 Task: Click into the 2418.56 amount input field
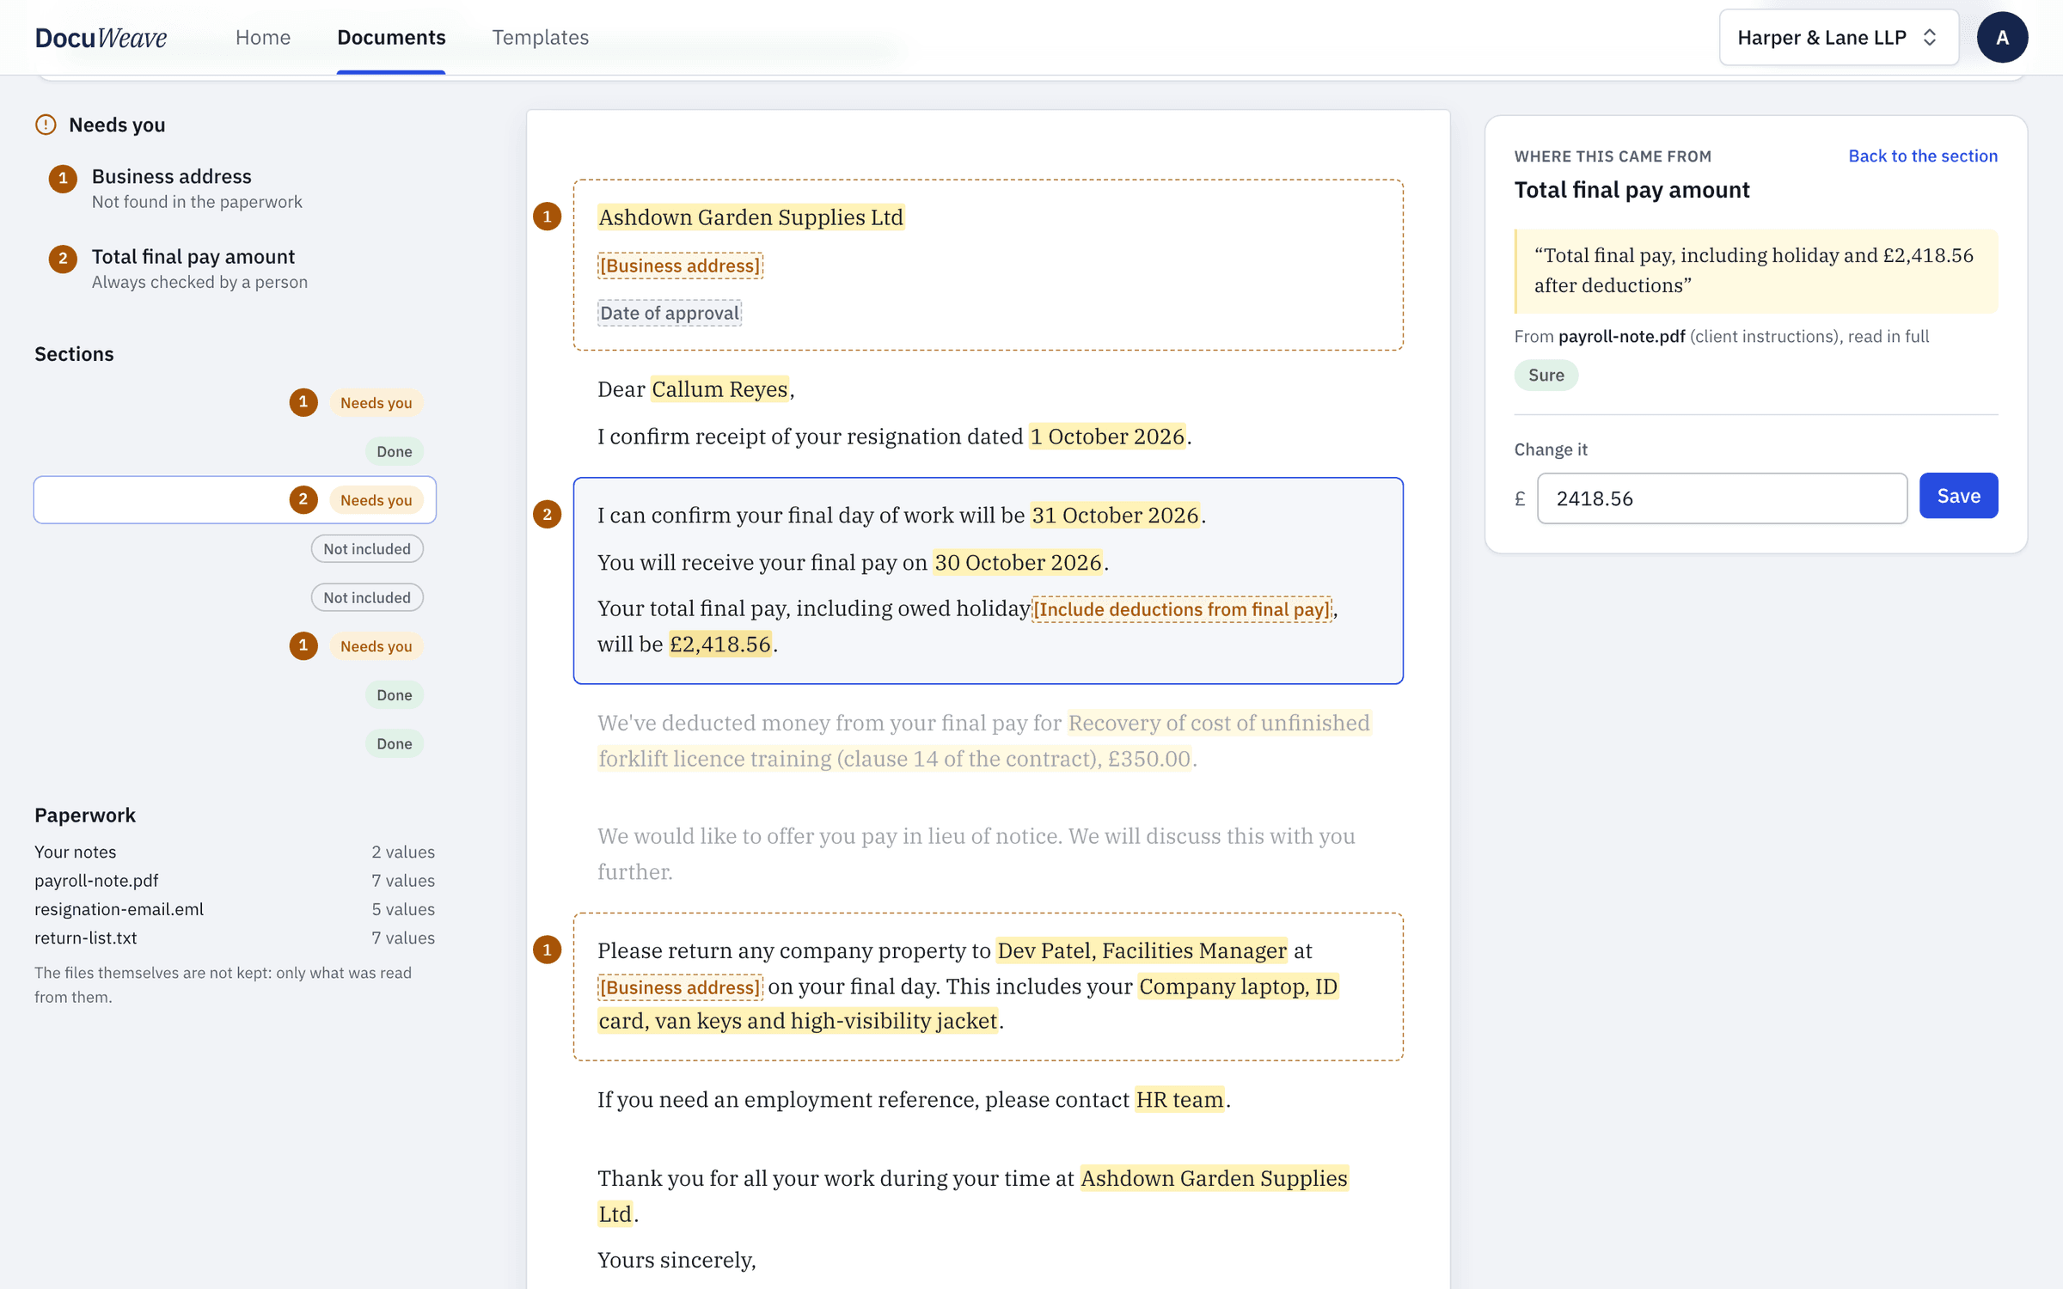click(1722, 498)
